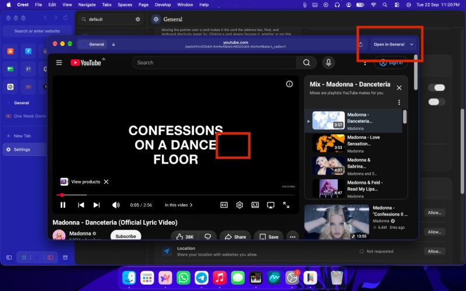
Task: Click the youtube.com address in popup title
Action: point(236,42)
